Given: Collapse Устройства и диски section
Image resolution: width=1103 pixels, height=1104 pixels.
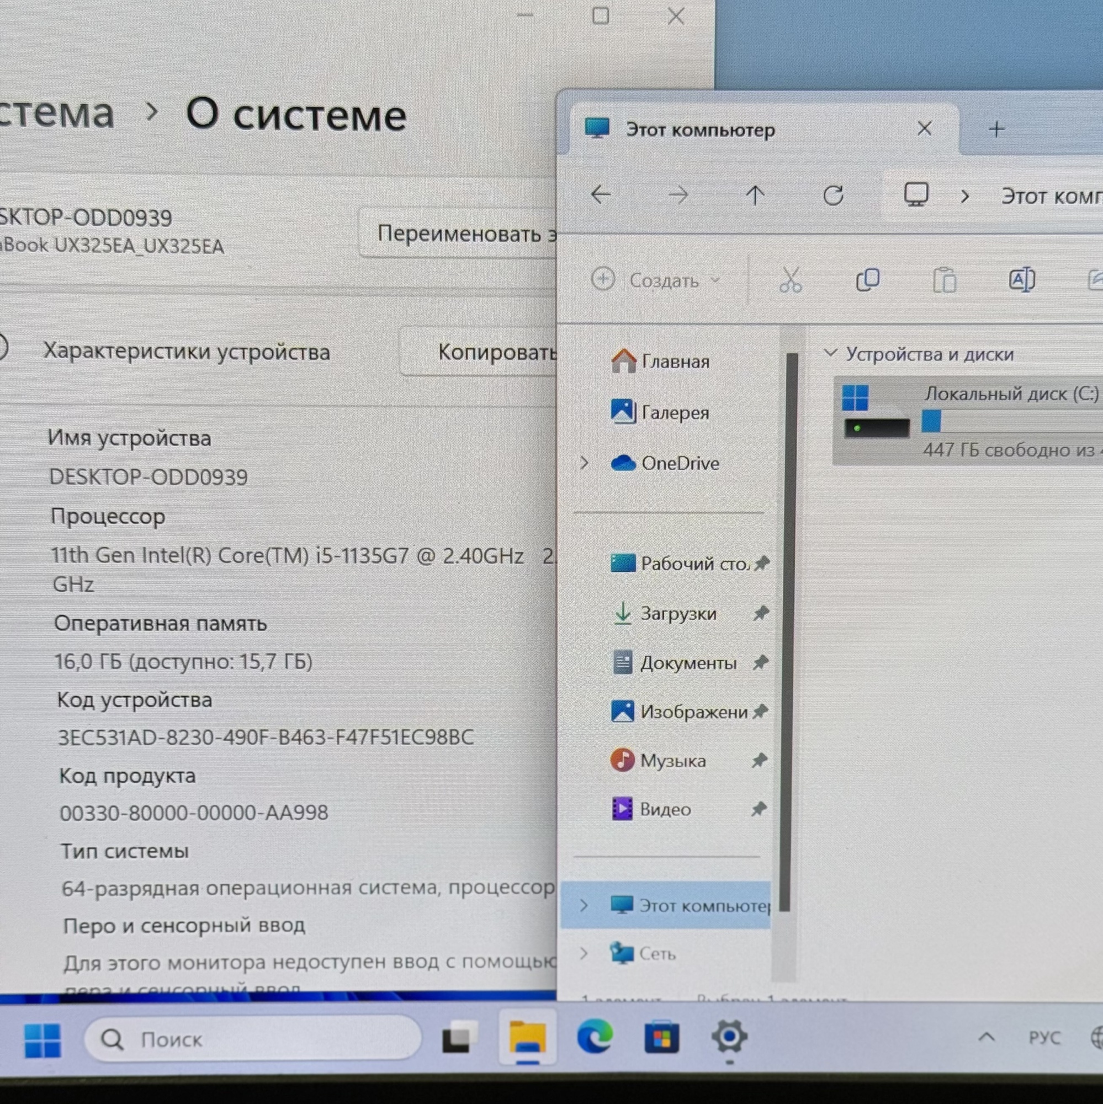Looking at the screenshot, I should click(830, 353).
